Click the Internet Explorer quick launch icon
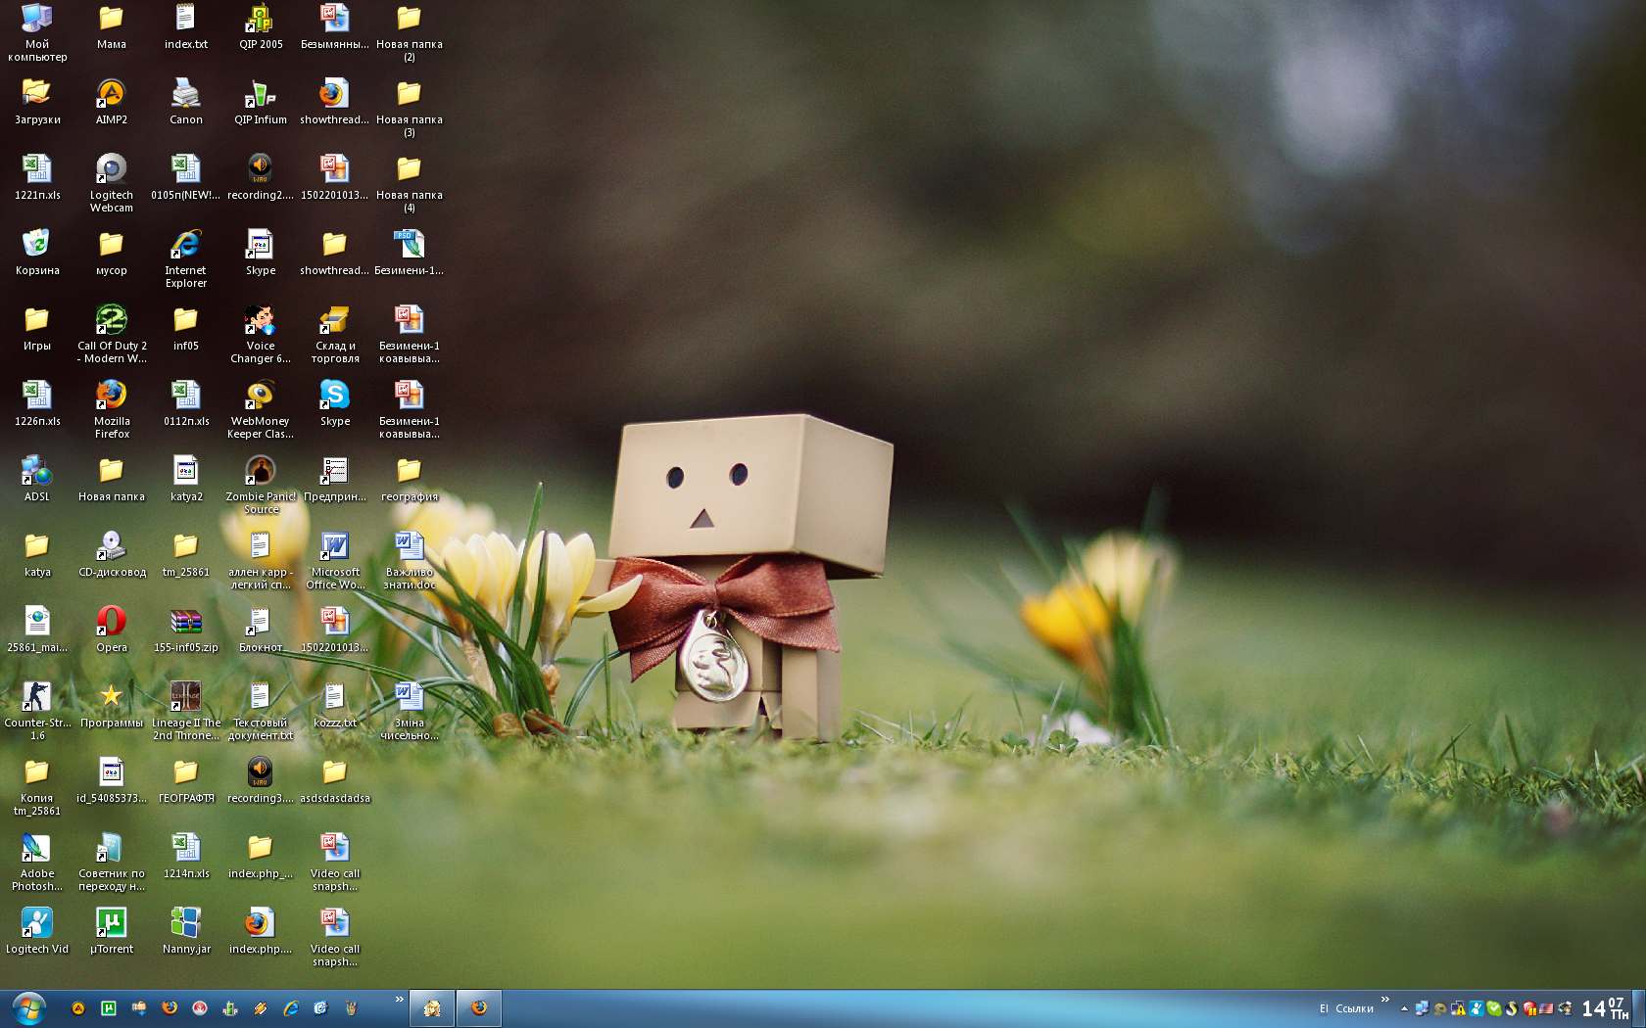This screenshot has height=1028, width=1646. click(290, 1007)
